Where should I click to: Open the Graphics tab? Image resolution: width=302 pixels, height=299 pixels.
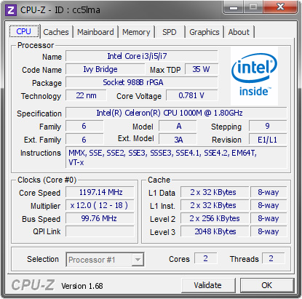coord(204,32)
